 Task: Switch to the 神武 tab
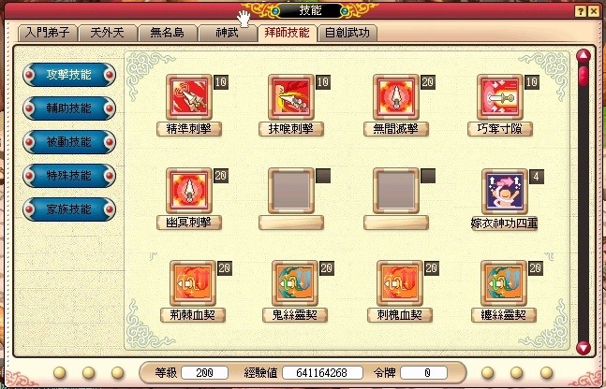(x=228, y=33)
